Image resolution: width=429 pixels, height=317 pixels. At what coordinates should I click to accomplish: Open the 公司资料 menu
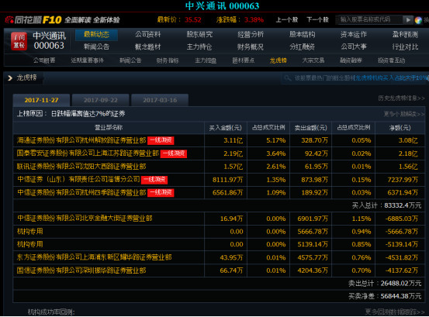pyautogui.click(x=148, y=35)
